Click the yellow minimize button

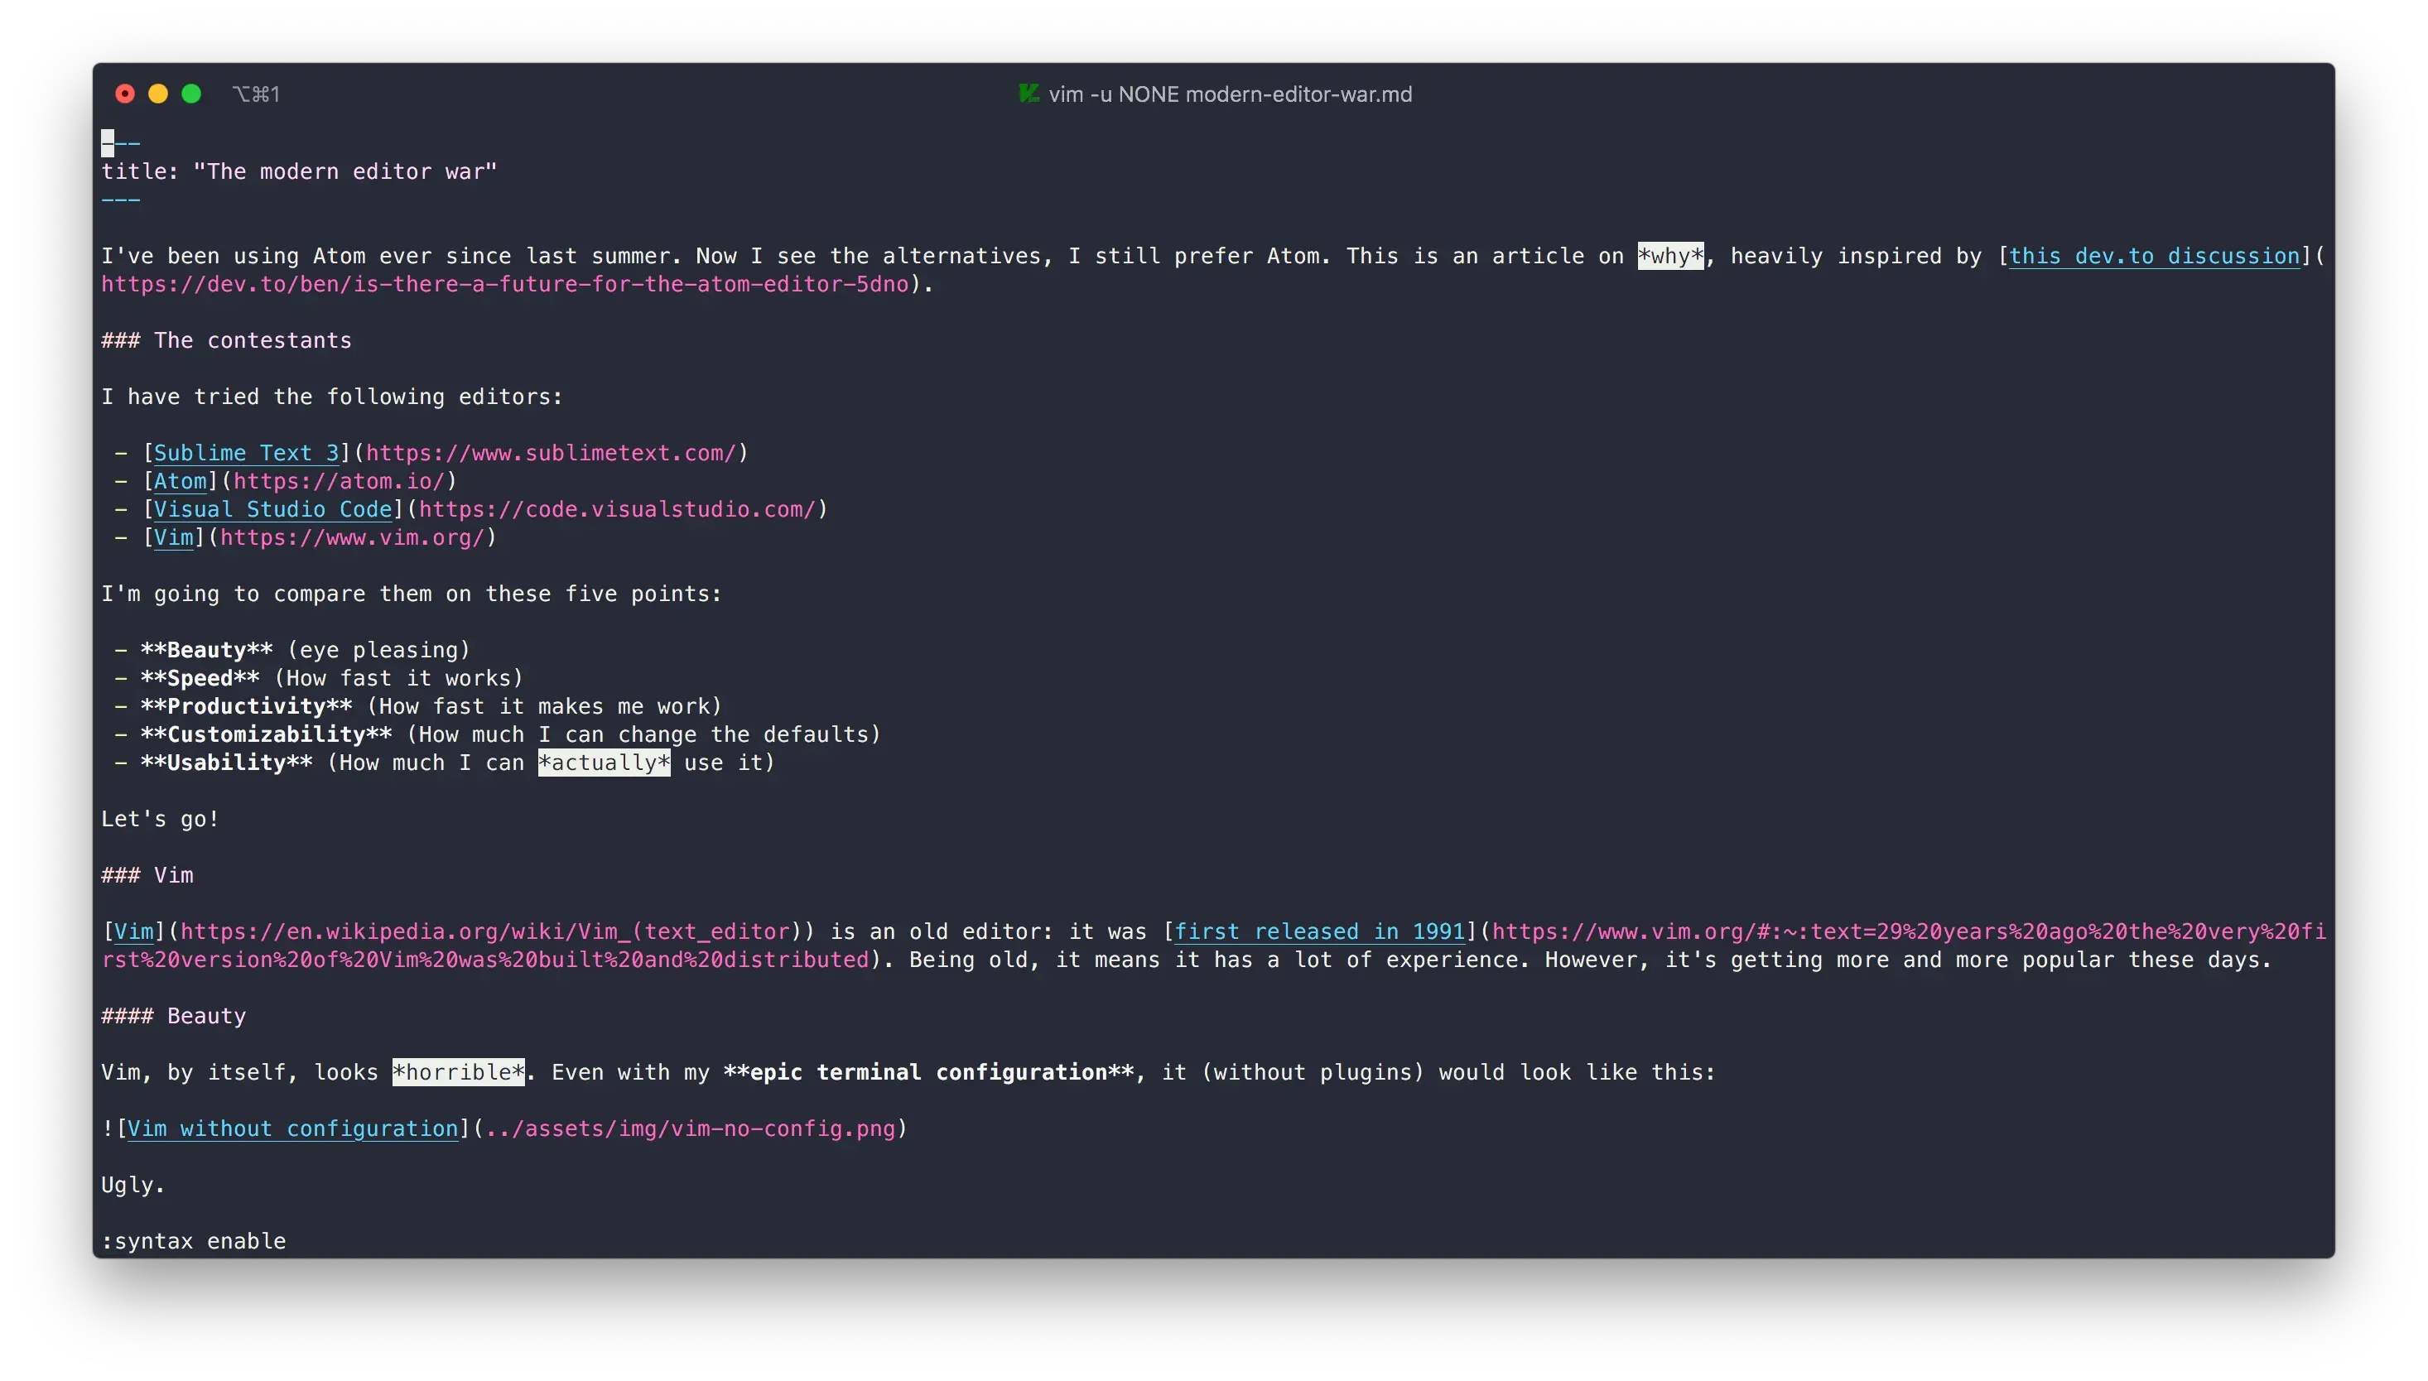click(157, 93)
